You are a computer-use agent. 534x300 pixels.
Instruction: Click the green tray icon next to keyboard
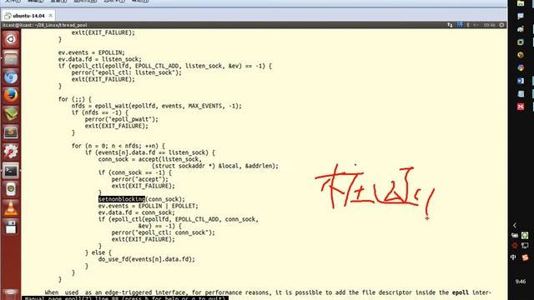click(525, 235)
